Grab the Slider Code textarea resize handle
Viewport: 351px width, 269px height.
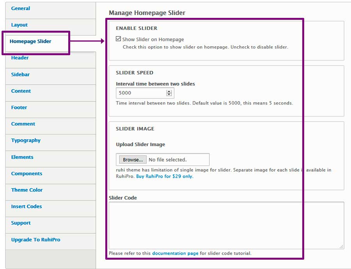[342, 246]
